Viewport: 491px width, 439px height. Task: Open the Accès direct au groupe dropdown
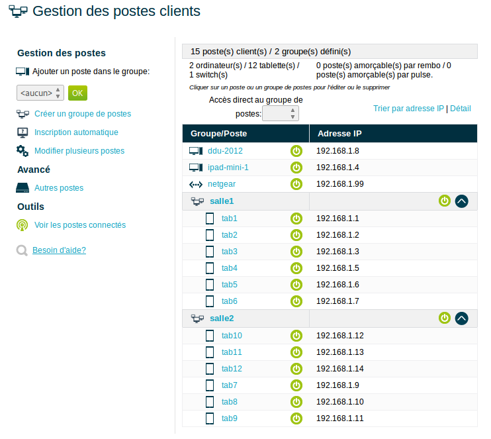pyautogui.click(x=281, y=113)
